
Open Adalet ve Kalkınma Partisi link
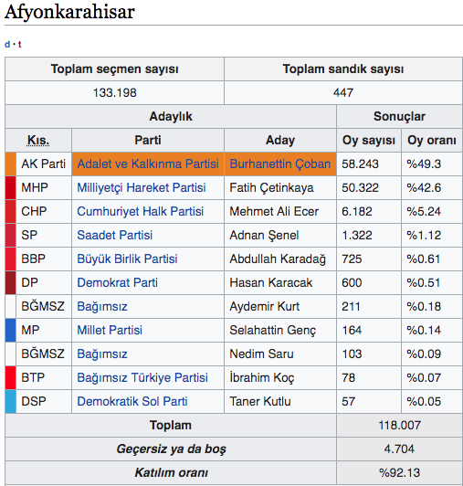(x=148, y=164)
